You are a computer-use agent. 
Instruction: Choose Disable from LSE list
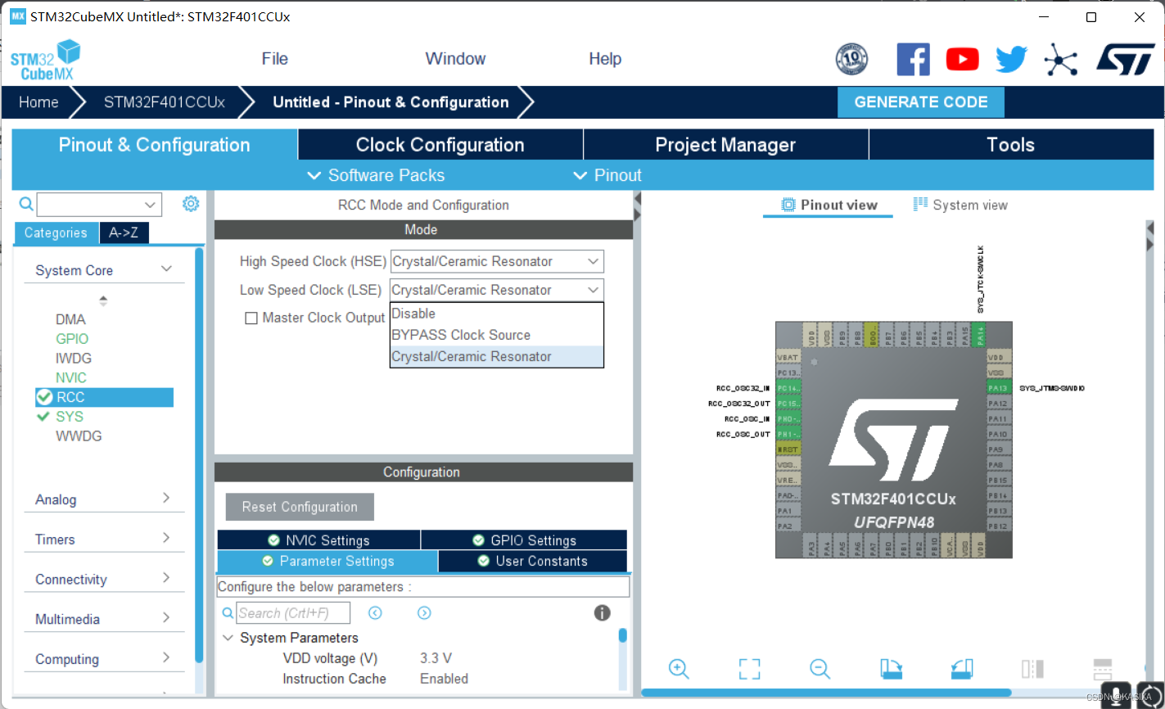[x=497, y=314]
